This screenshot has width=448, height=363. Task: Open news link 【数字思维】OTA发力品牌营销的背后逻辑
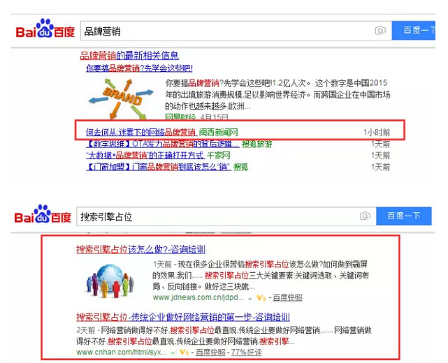click(163, 144)
